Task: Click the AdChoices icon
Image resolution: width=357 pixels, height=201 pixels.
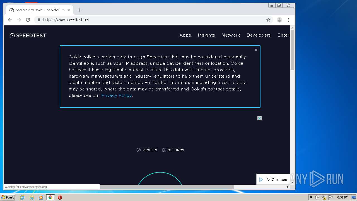Action: tap(261, 180)
